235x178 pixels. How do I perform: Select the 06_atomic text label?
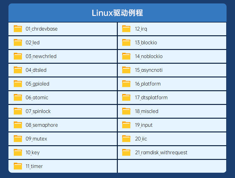click(x=37, y=98)
